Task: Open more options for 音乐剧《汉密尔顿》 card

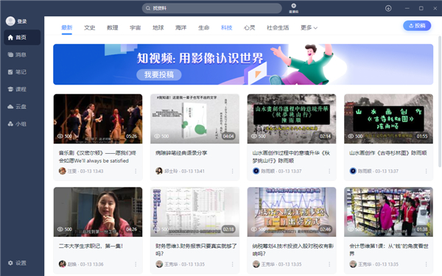Action: [136, 171]
